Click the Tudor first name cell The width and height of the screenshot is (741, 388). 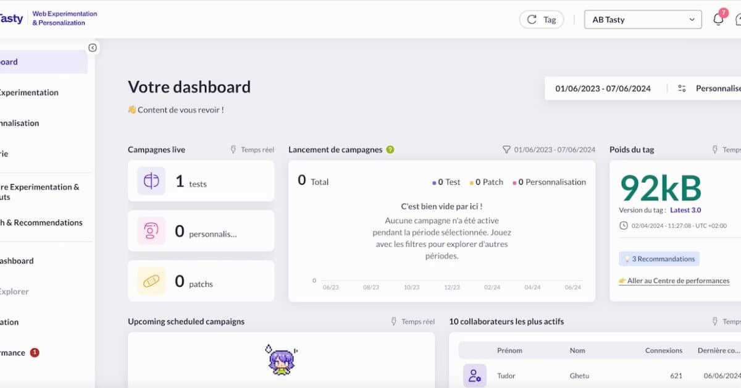coord(506,376)
